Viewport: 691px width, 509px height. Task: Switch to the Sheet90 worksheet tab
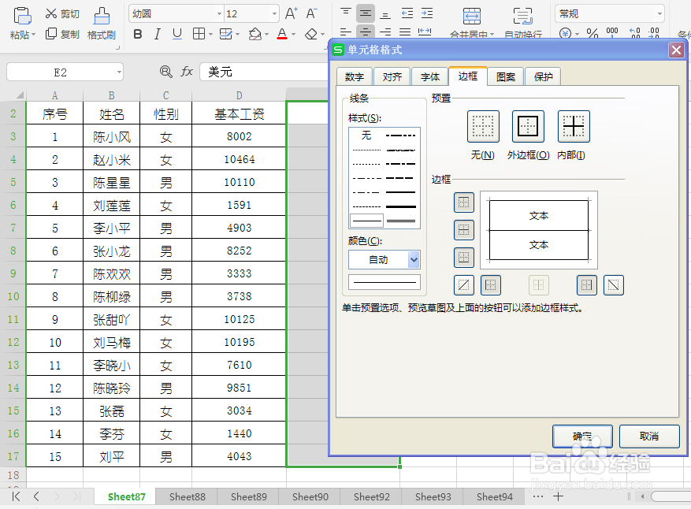[309, 496]
